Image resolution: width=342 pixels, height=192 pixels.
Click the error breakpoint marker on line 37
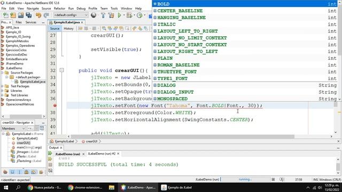point(55,106)
